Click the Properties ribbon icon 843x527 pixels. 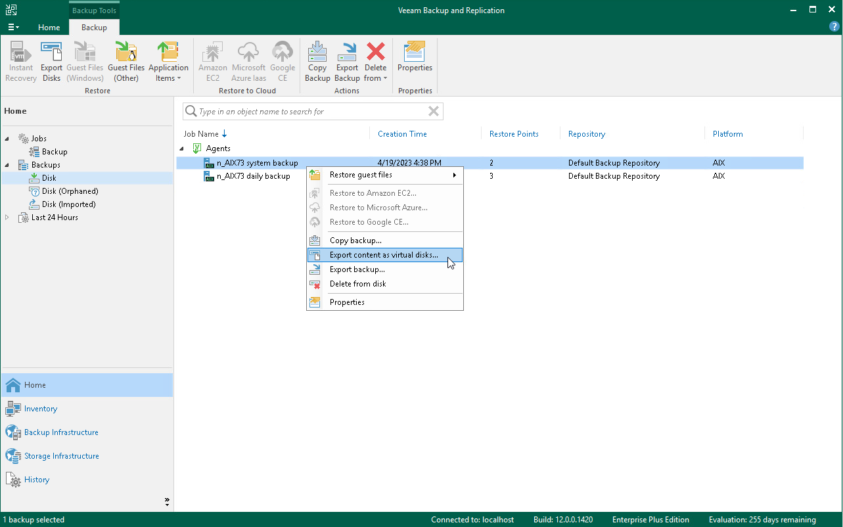[x=415, y=57]
